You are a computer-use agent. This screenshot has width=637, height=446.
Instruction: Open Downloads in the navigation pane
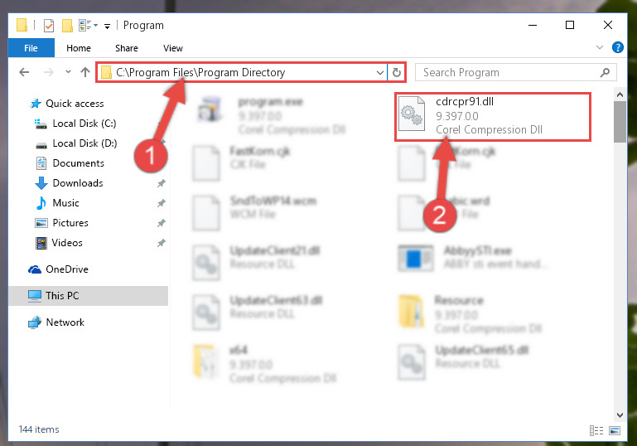pyautogui.click(x=78, y=183)
